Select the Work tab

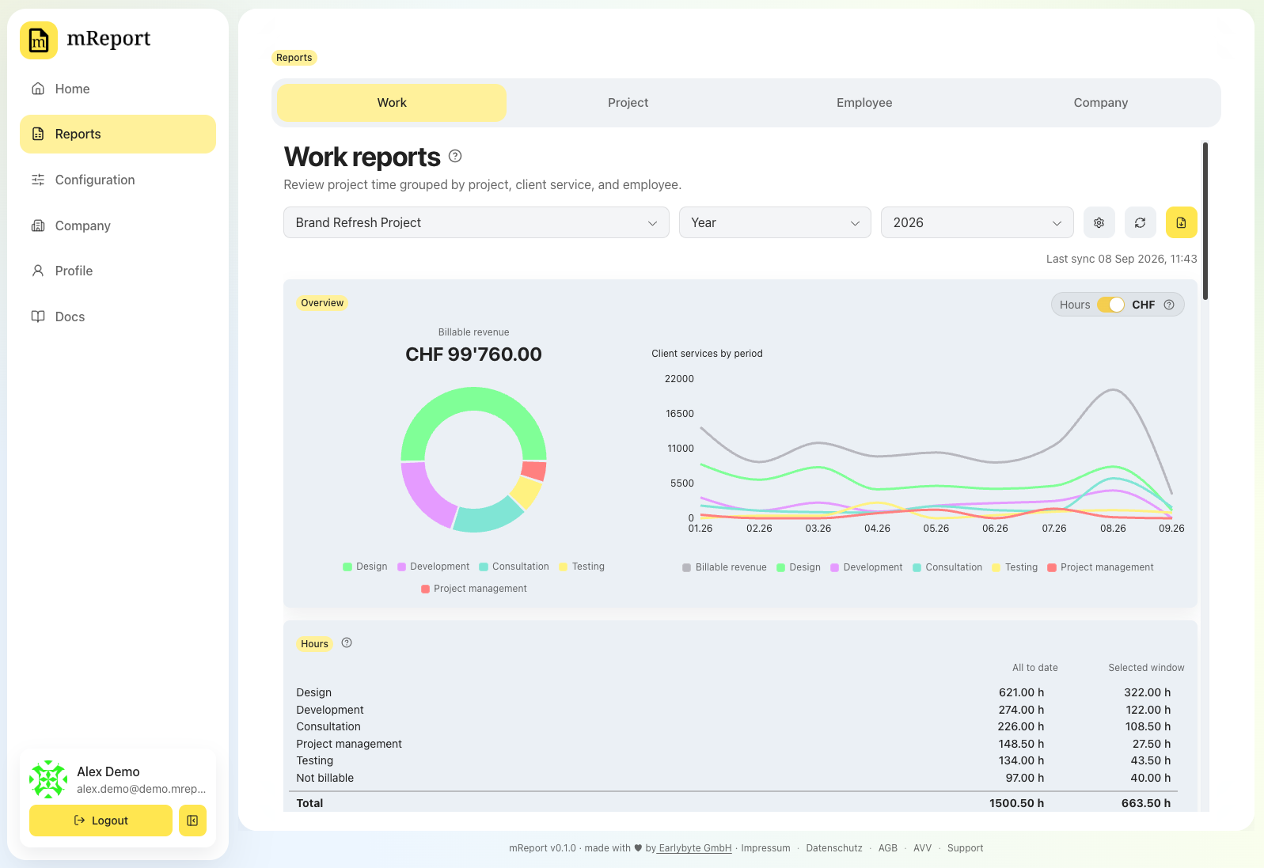(392, 103)
